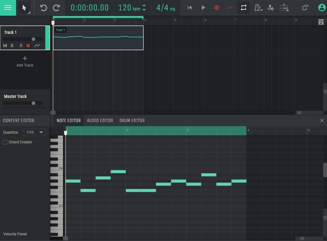The image size is (327, 241).
Task: Open the hamburger menu
Action: (x=8, y=8)
